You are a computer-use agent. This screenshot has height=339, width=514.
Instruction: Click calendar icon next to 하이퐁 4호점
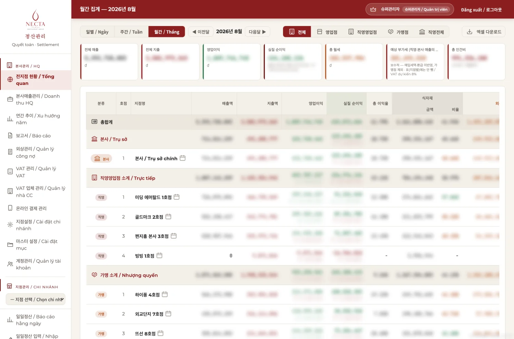pyautogui.click(x=165, y=294)
